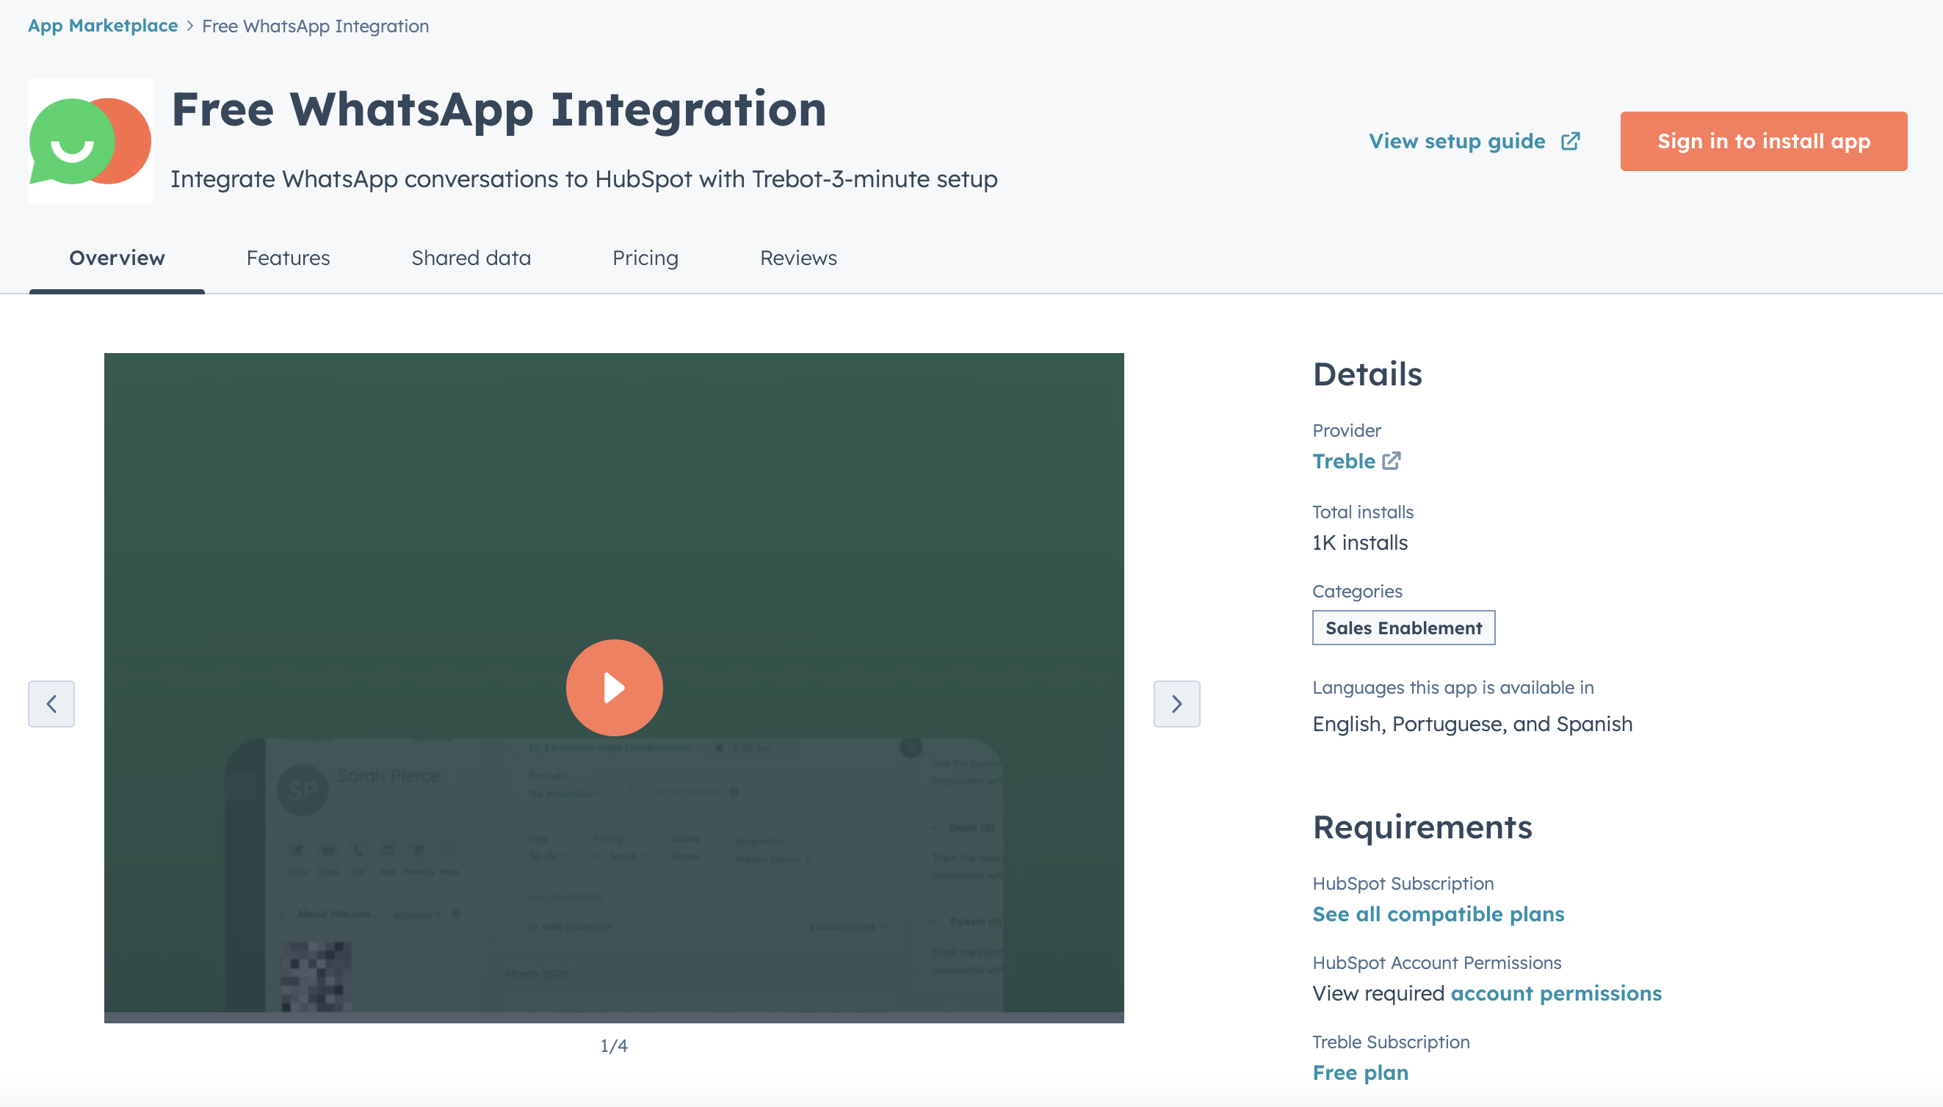The height and width of the screenshot is (1107, 1943).
Task: Click Sign in to install app button
Action: tap(1763, 142)
